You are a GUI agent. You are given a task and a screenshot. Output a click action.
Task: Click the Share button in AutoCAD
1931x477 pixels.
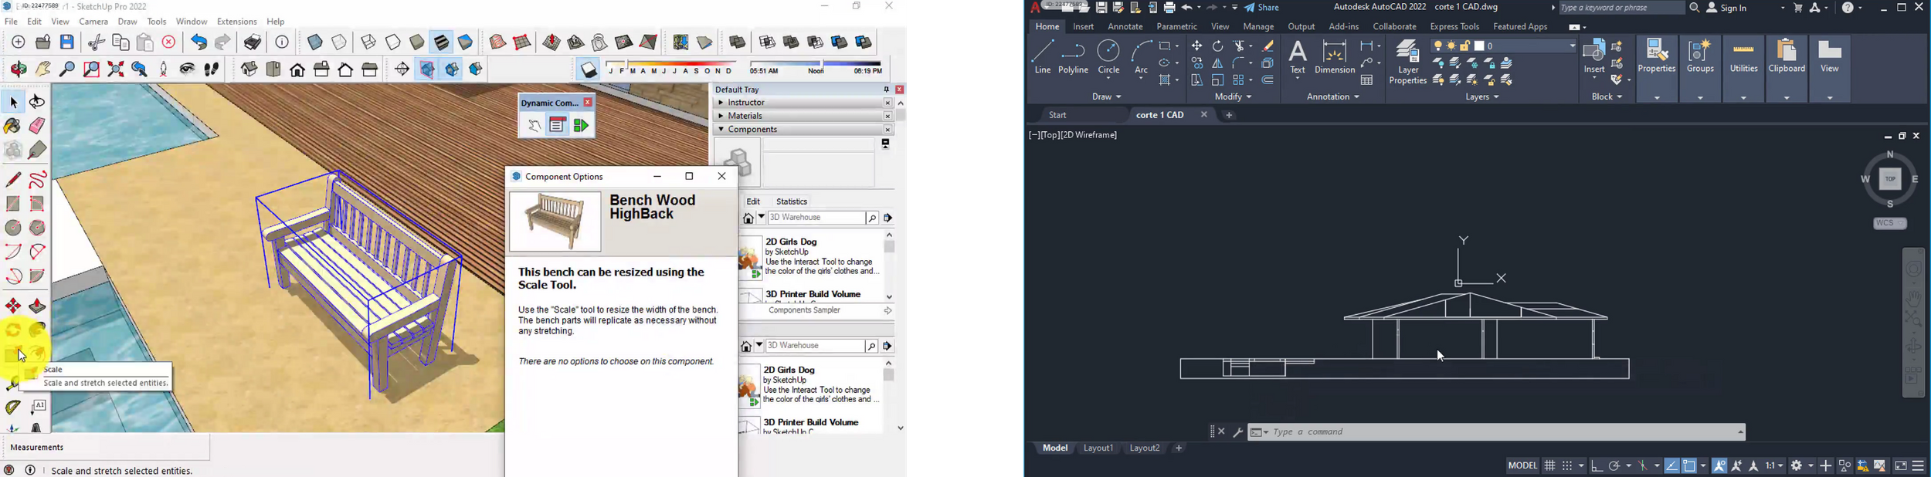click(1262, 8)
